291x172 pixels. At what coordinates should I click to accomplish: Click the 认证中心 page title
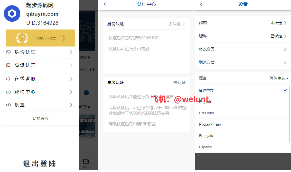click(x=146, y=4)
